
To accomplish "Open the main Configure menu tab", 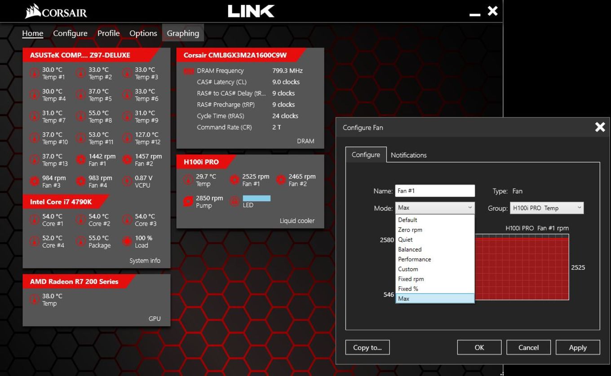I will pyautogui.click(x=70, y=33).
